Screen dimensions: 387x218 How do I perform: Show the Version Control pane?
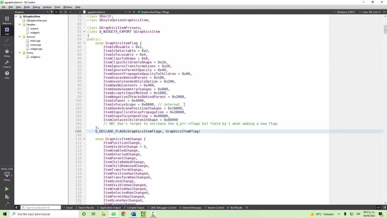(214, 208)
